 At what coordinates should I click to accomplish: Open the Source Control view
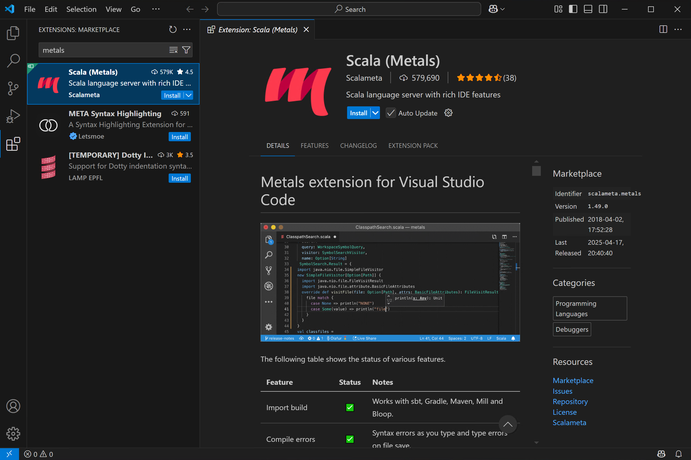(13, 88)
